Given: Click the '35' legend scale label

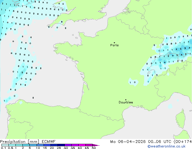Looking at the screenshot, I should (x=73, y=148).
